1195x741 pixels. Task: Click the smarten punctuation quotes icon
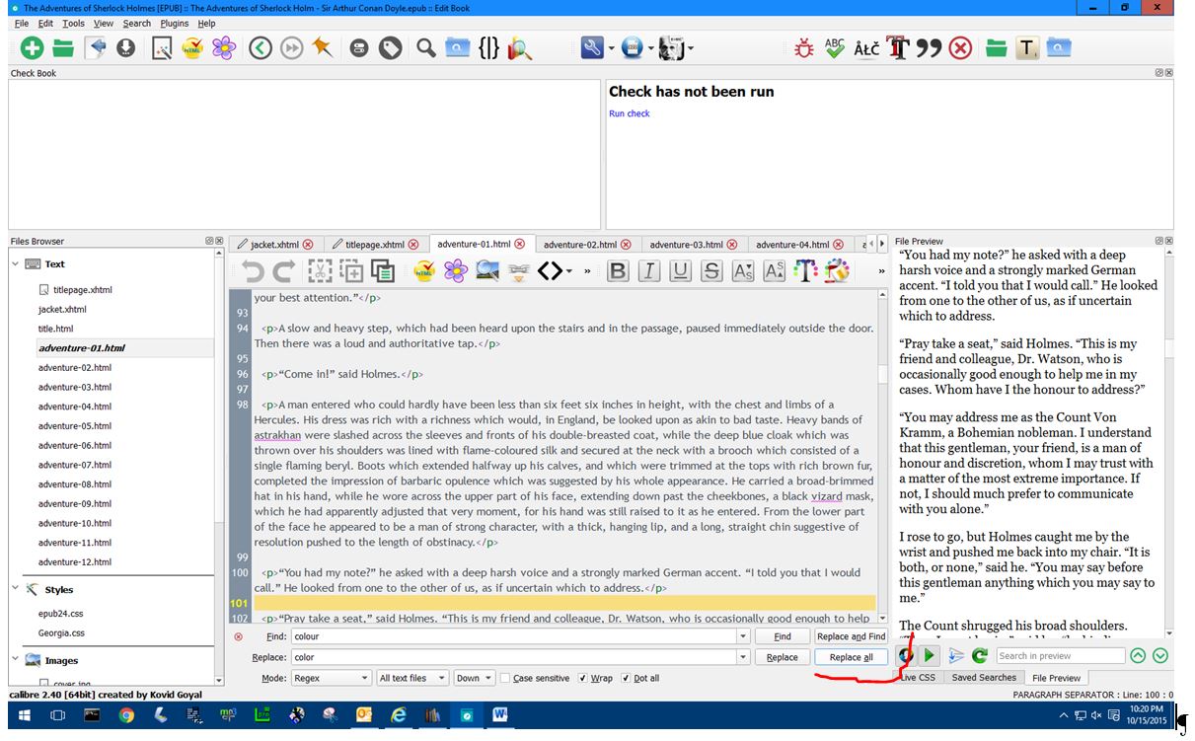929,47
